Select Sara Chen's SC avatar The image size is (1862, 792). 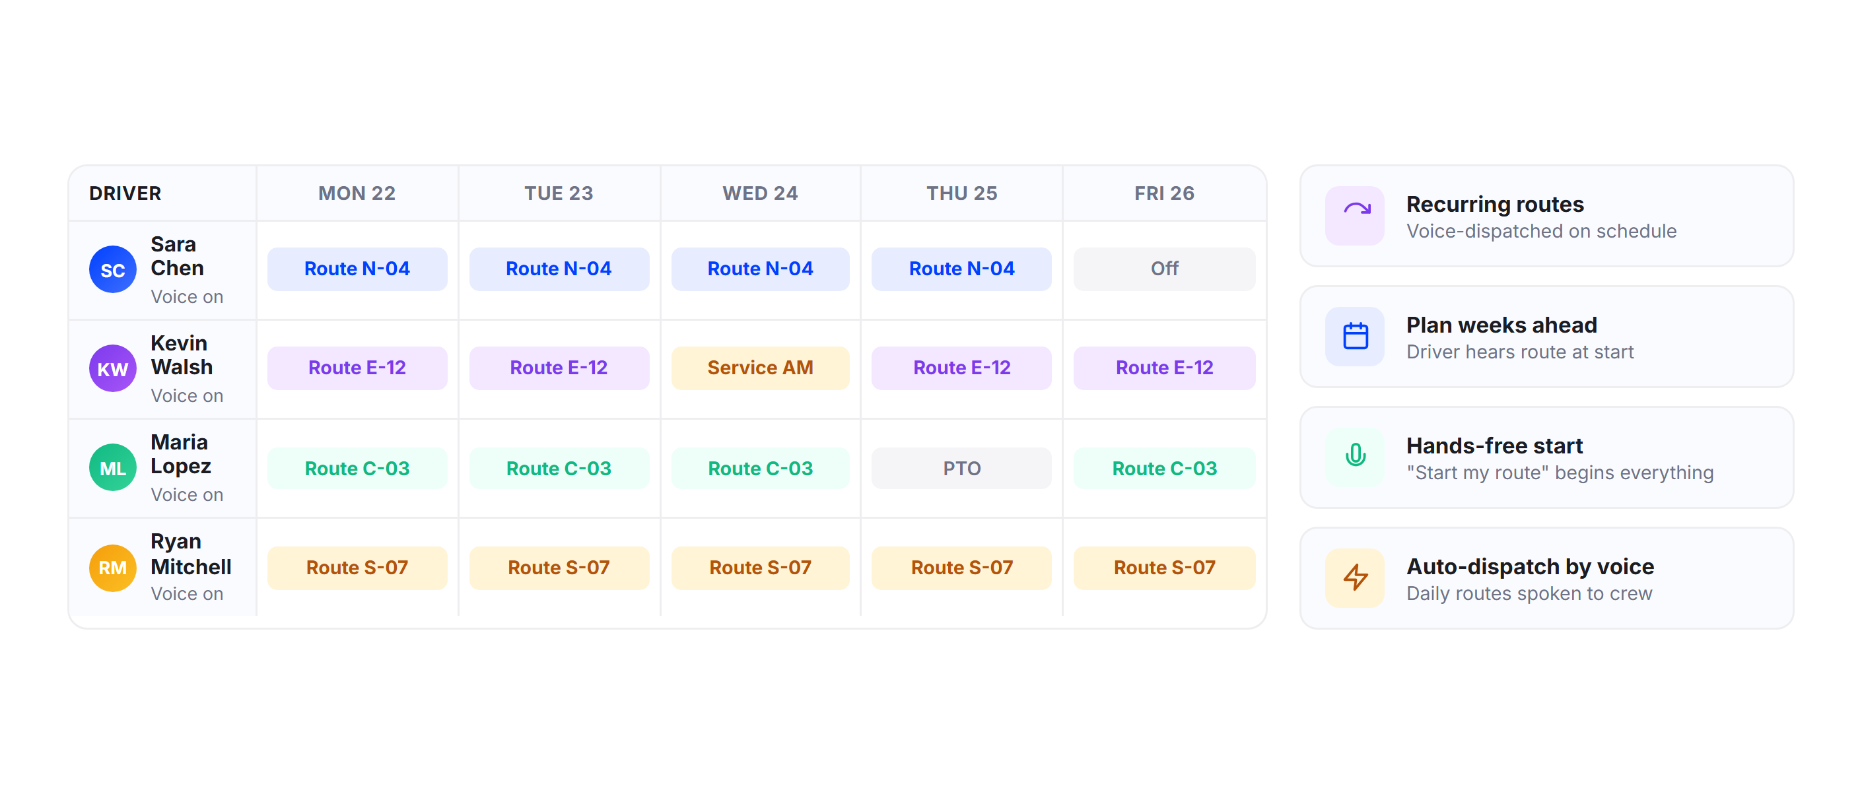click(113, 269)
